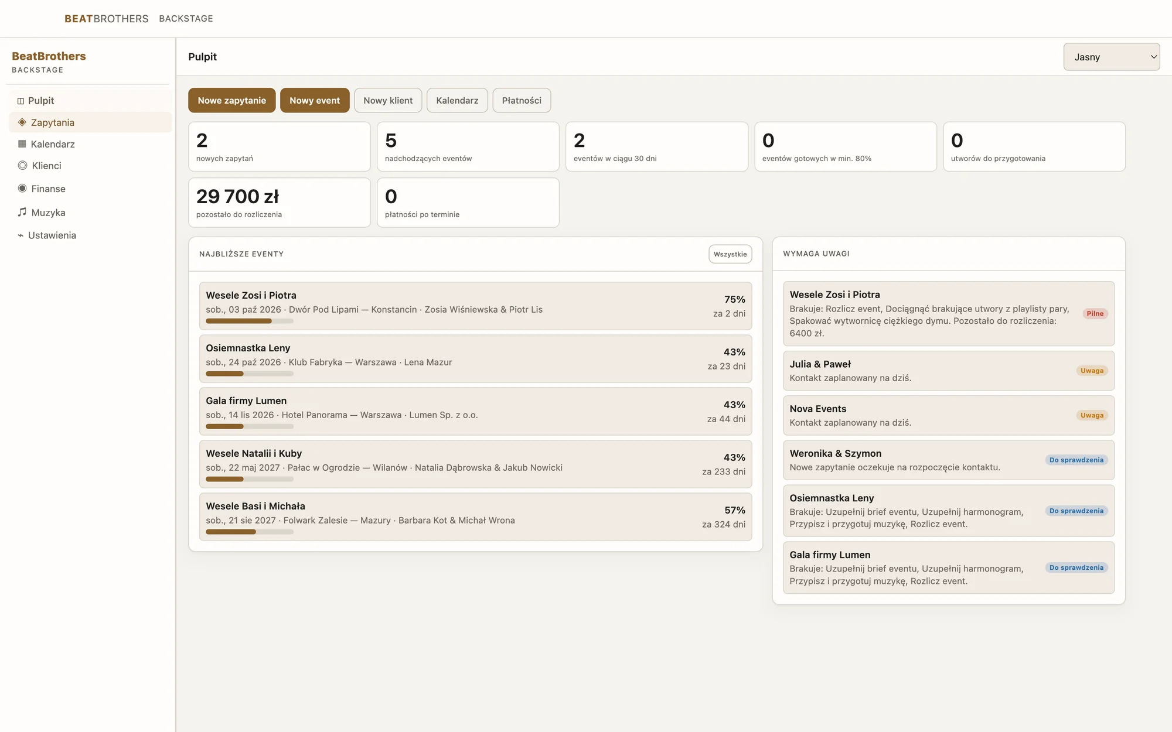Open Pulpit in the sidebar menu
1172x732 pixels.
click(x=90, y=101)
